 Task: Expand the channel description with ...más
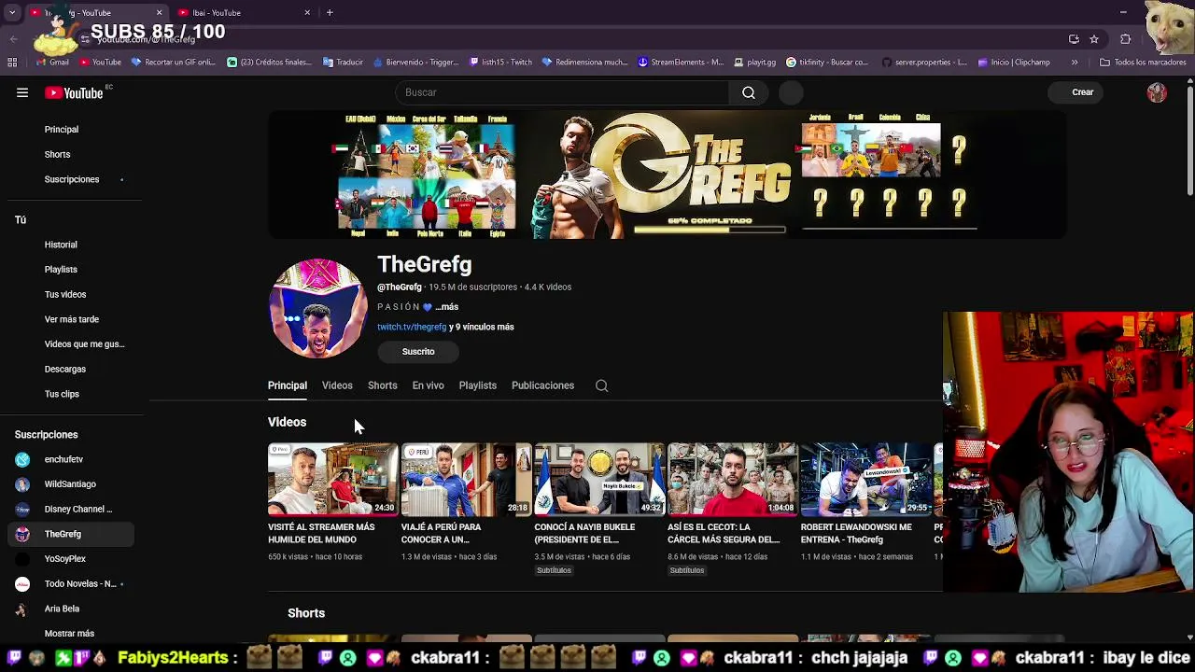[446, 307]
